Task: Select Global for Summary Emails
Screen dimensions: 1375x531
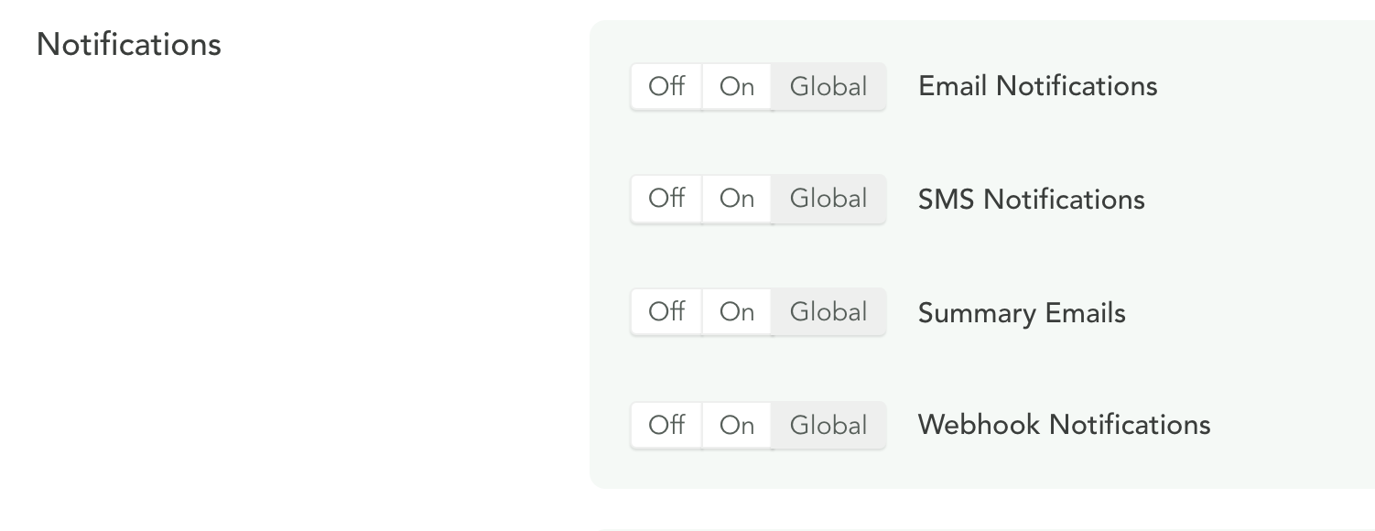Action: click(x=828, y=312)
